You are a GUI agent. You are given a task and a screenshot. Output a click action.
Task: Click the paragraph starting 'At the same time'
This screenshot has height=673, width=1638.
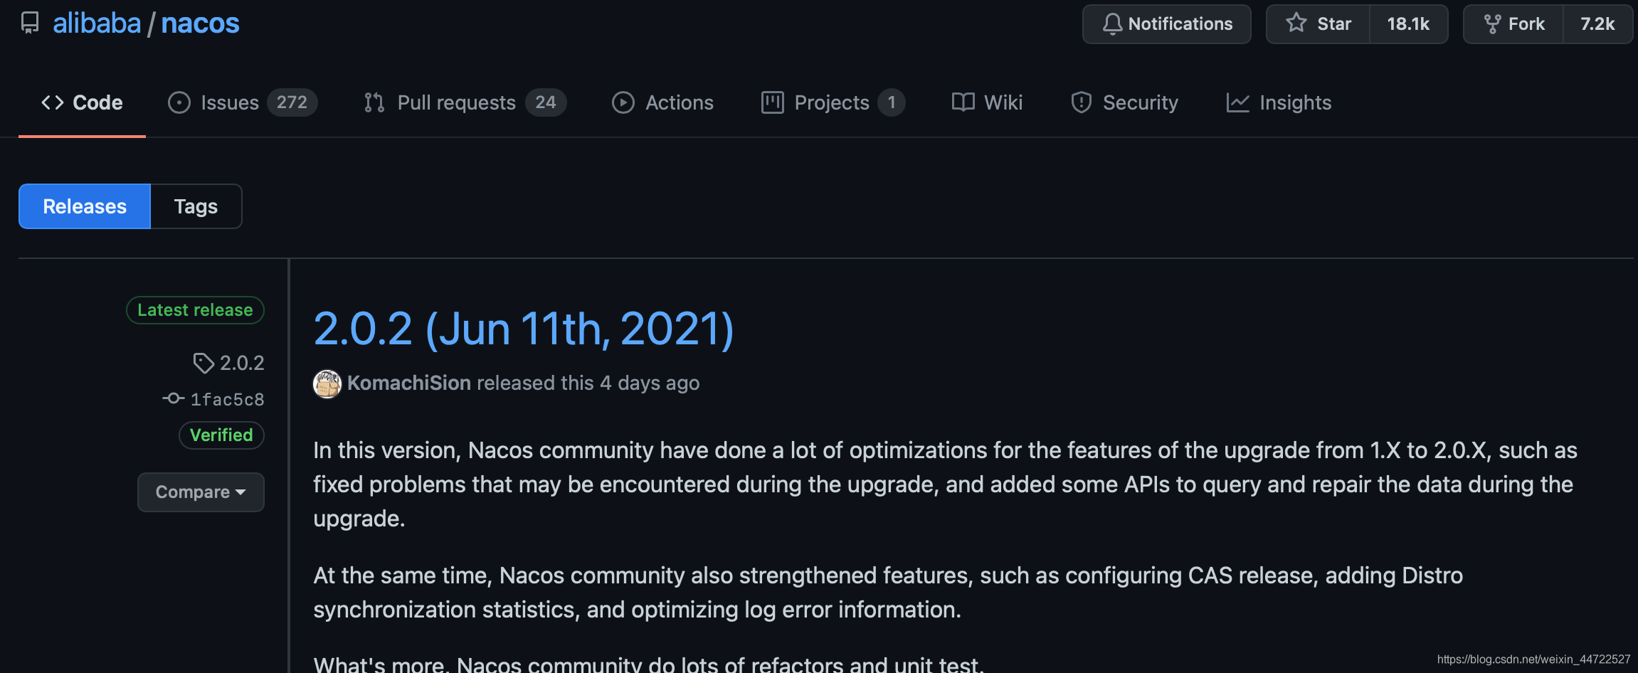(x=888, y=593)
